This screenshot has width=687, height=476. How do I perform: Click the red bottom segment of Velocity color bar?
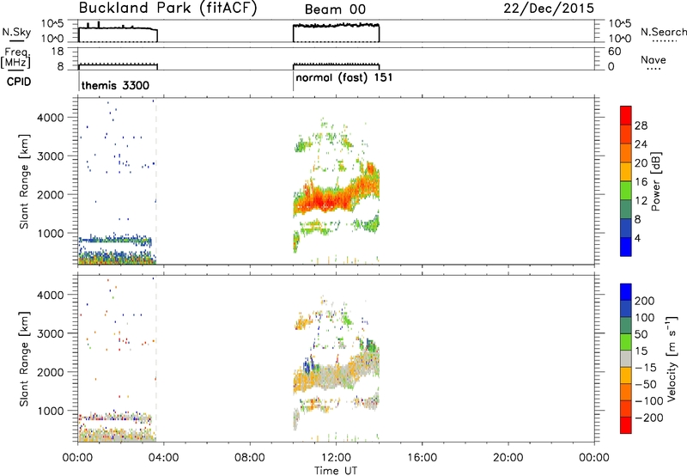[626, 425]
